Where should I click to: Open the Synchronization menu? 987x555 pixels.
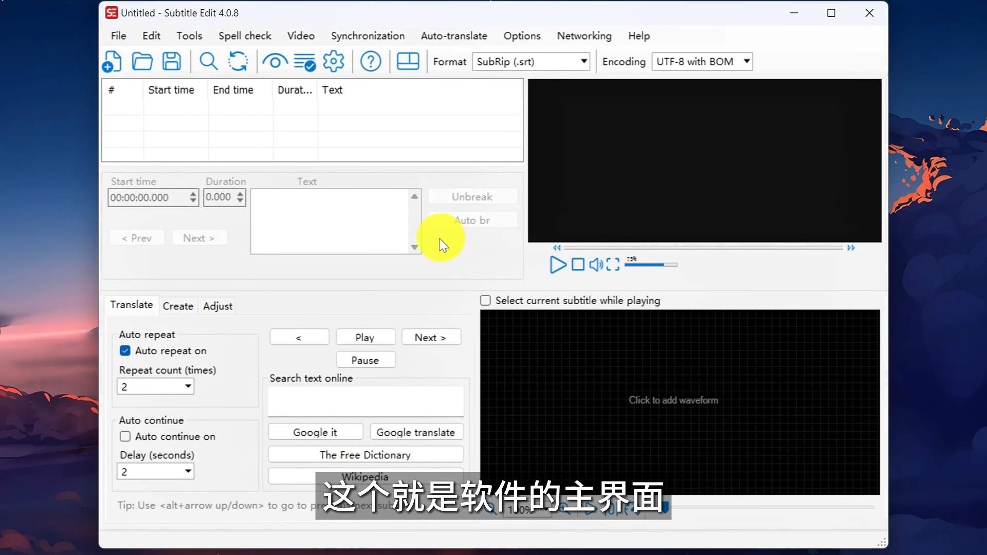coord(368,36)
